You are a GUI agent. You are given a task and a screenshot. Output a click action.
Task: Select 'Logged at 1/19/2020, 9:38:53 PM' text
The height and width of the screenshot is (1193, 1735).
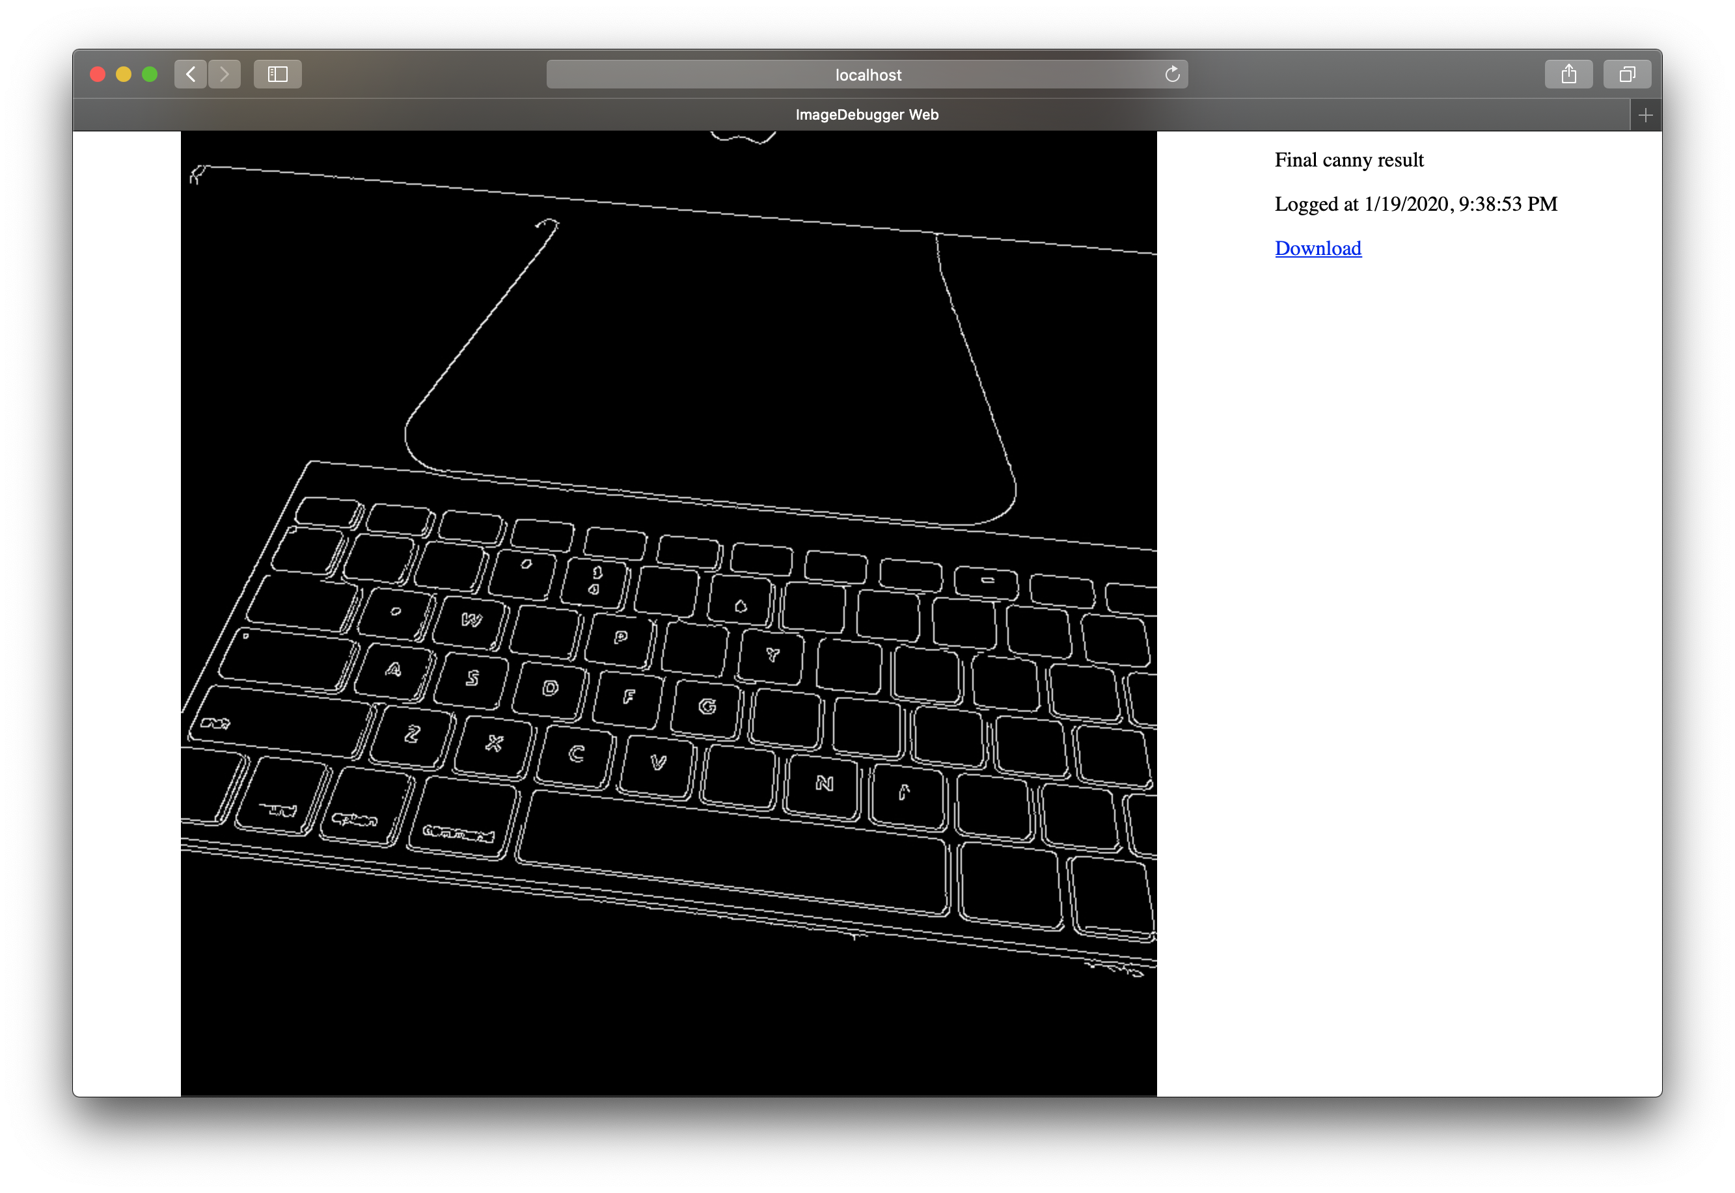point(1415,204)
